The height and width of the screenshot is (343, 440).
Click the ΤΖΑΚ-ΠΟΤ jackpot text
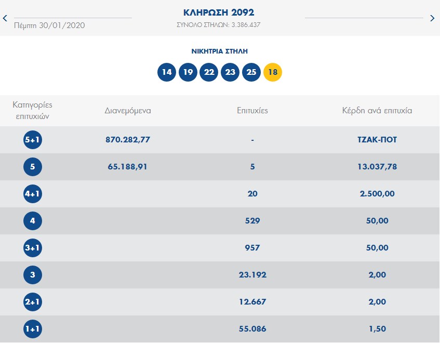tap(377, 140)
